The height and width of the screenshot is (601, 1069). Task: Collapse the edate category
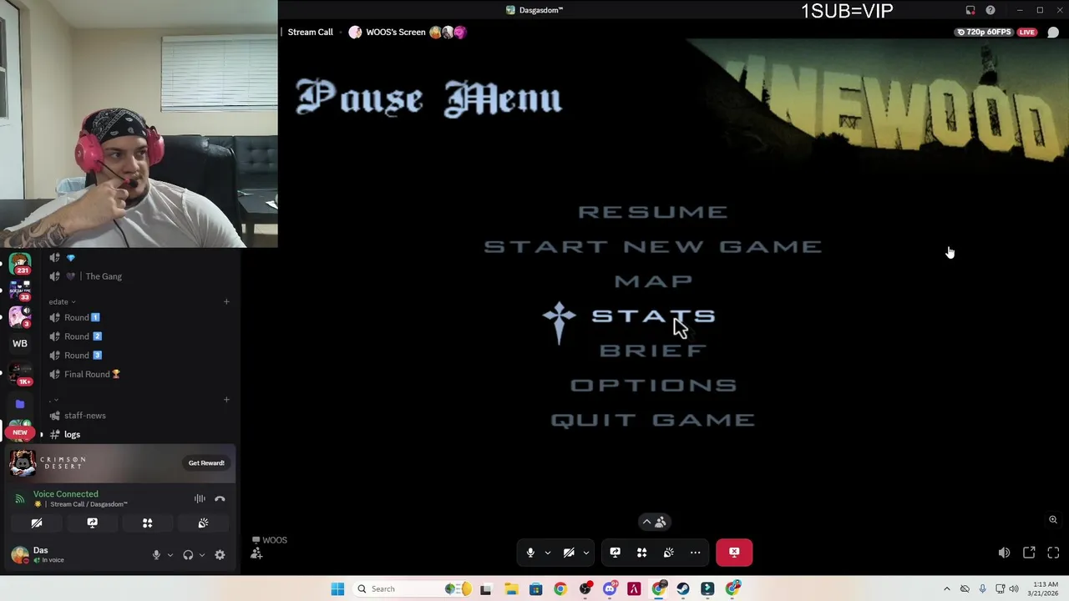pyautogui.click(x=63, y=301)
